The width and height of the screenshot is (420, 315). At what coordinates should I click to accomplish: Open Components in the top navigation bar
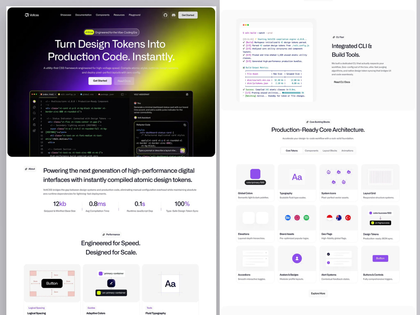tap(102, 15)
